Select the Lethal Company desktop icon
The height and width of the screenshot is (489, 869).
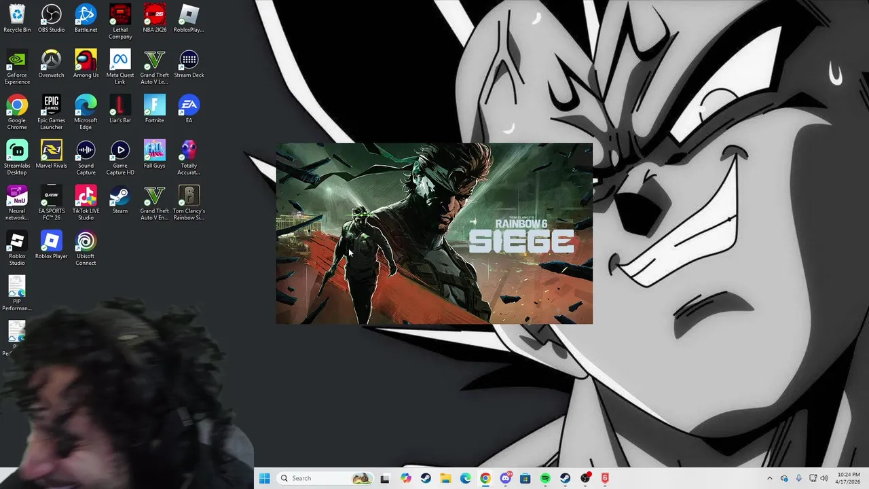coord(120,22)
